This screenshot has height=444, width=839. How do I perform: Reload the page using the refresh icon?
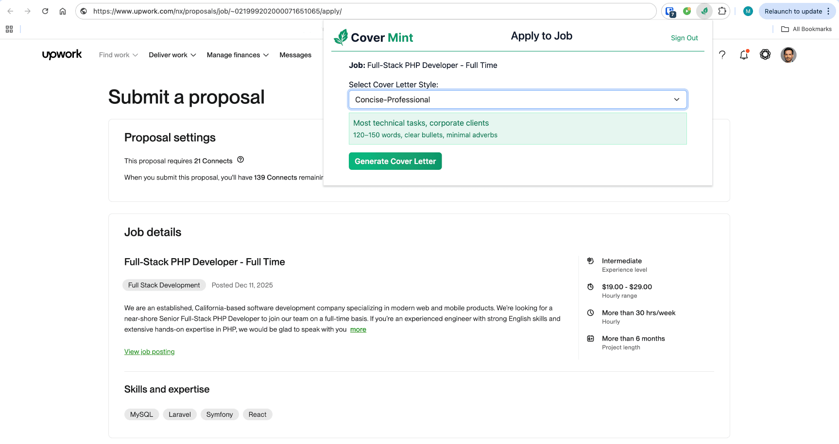click(45, 11)
